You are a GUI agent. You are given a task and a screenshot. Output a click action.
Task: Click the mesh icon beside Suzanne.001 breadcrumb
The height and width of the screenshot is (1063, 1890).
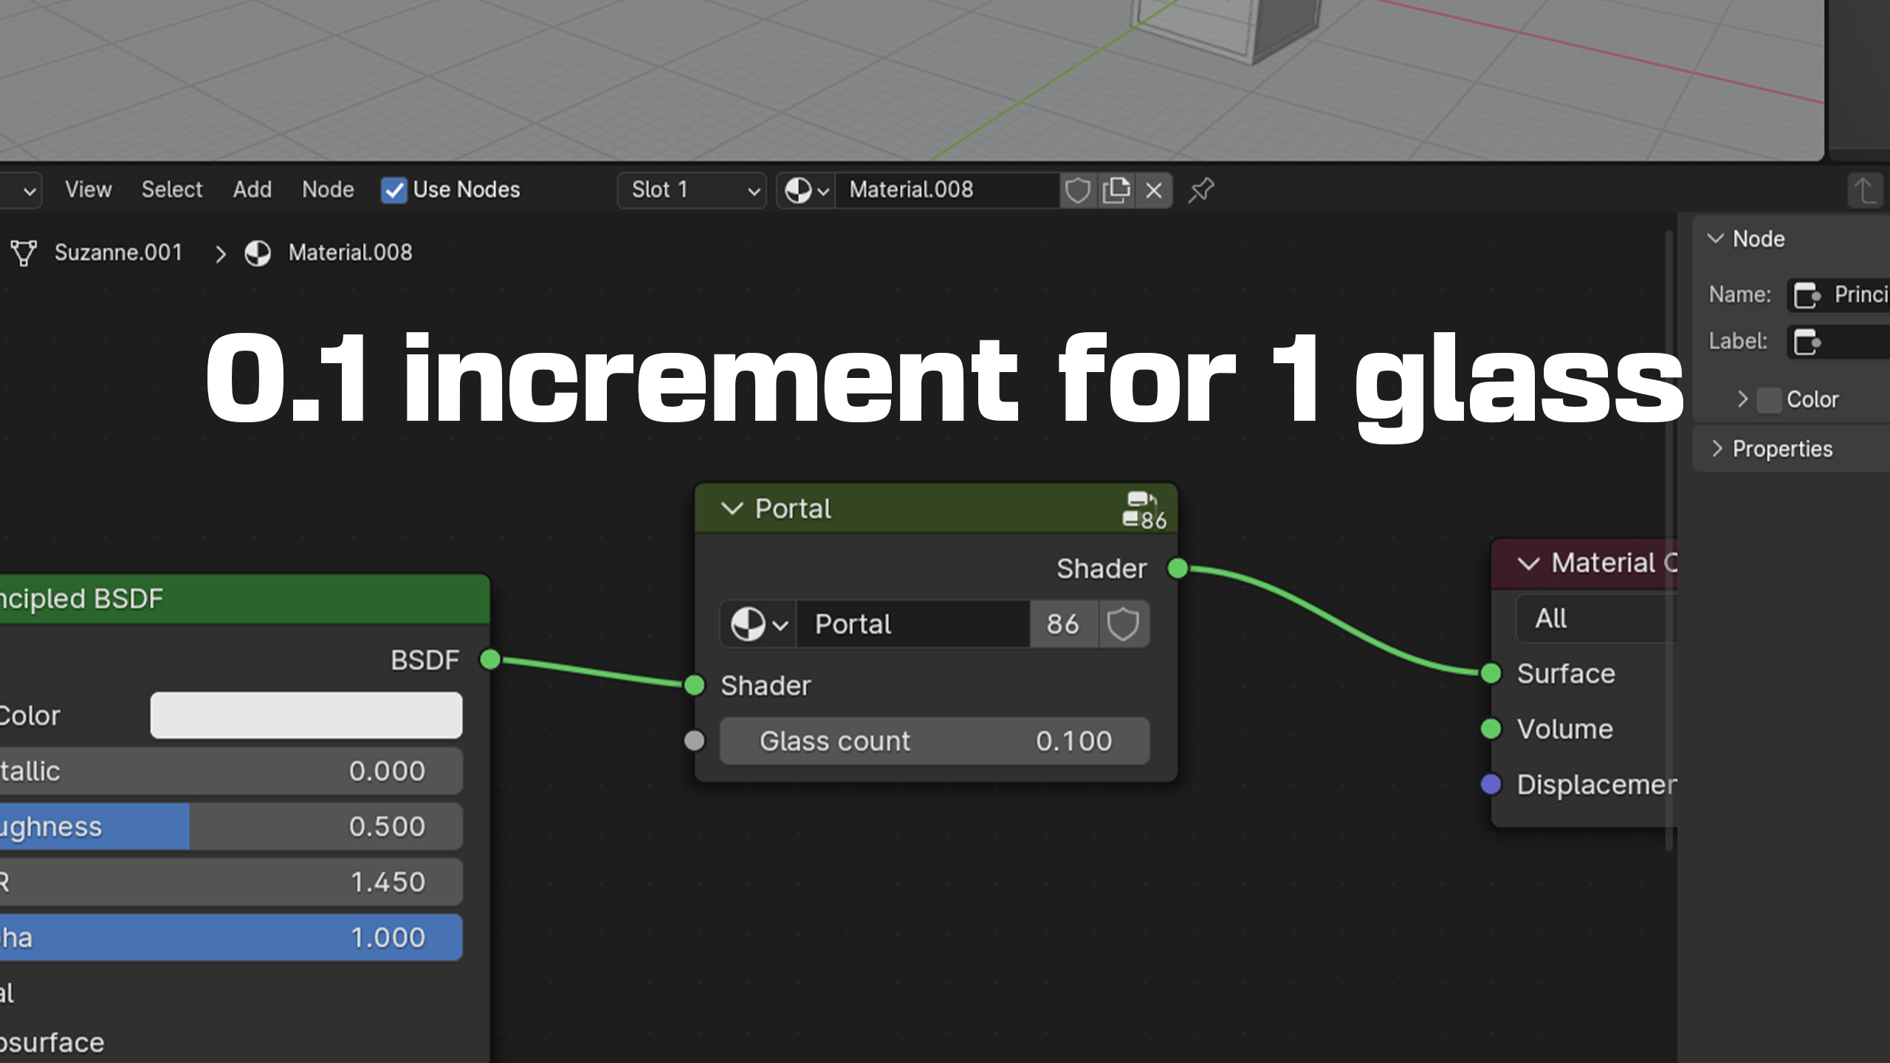[x=24, y=252]
